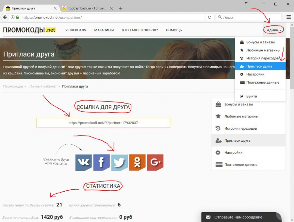Share invite via Facebook icon
This screenshot has height=222, width=294.
pyautogui.click(x=102, y=163)
